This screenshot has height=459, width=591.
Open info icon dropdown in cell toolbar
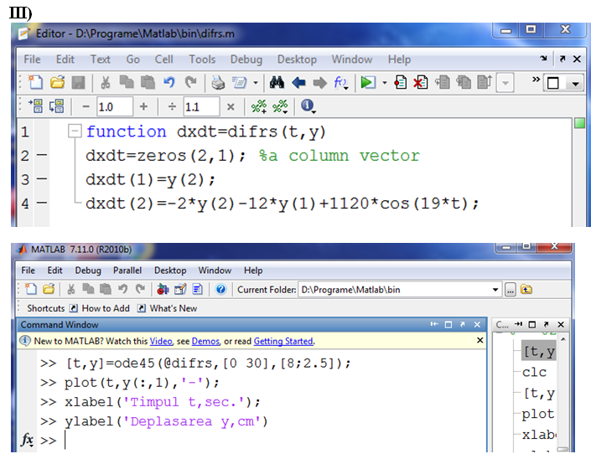point(314,112)
